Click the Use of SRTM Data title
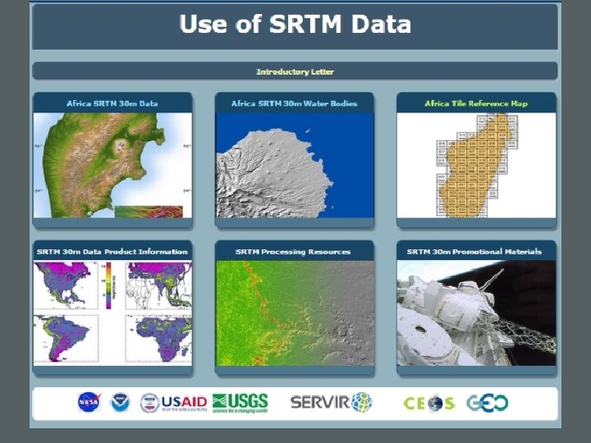This screenshot has width=591, height=443. click(x=295, y=24)
